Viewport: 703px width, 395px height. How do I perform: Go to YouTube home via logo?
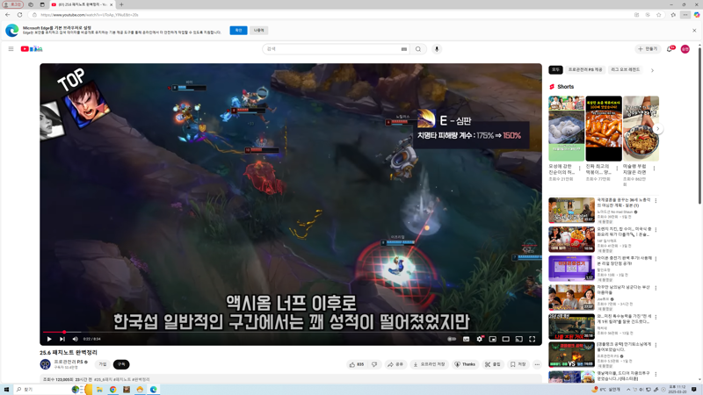(32, 49)
